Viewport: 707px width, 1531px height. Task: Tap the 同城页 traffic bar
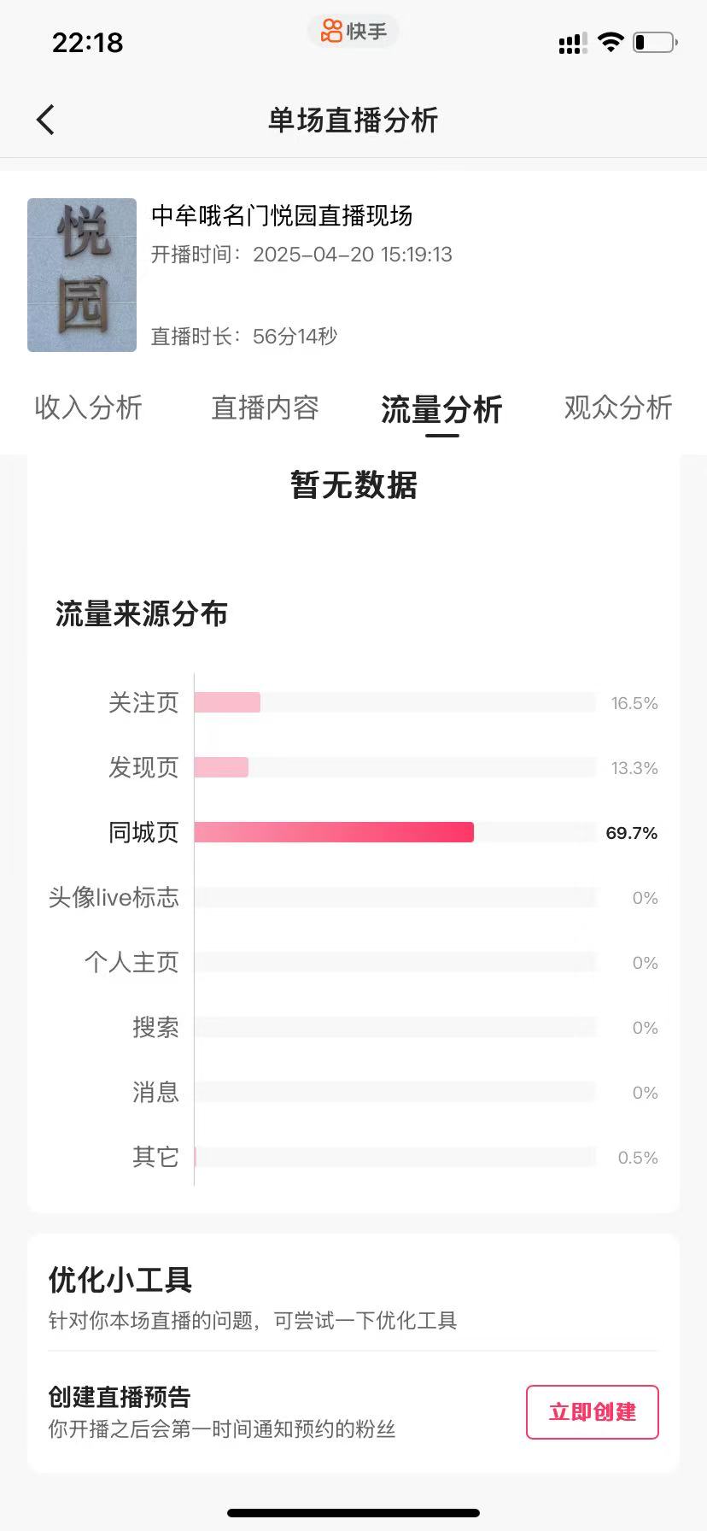[334, 833]
